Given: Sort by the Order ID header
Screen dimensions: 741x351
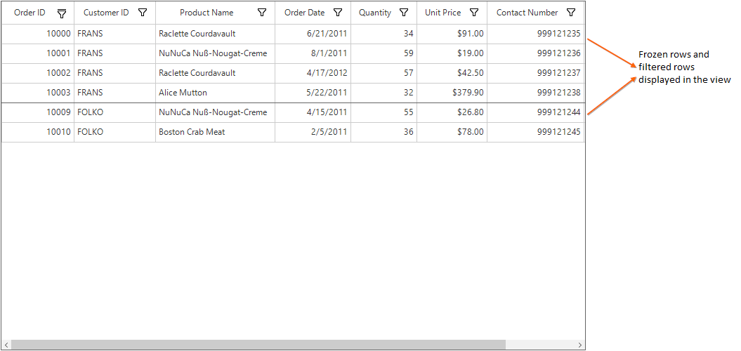Looking at the screenshot, I should pyautogui.click(x=29, y=13).
